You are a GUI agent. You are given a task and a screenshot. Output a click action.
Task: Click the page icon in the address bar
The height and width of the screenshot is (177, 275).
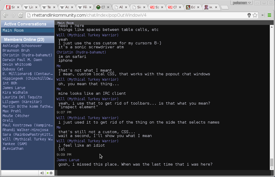(29, 15)
